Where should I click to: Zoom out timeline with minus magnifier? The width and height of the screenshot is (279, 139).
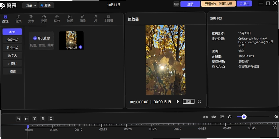(x=230, y=117)
